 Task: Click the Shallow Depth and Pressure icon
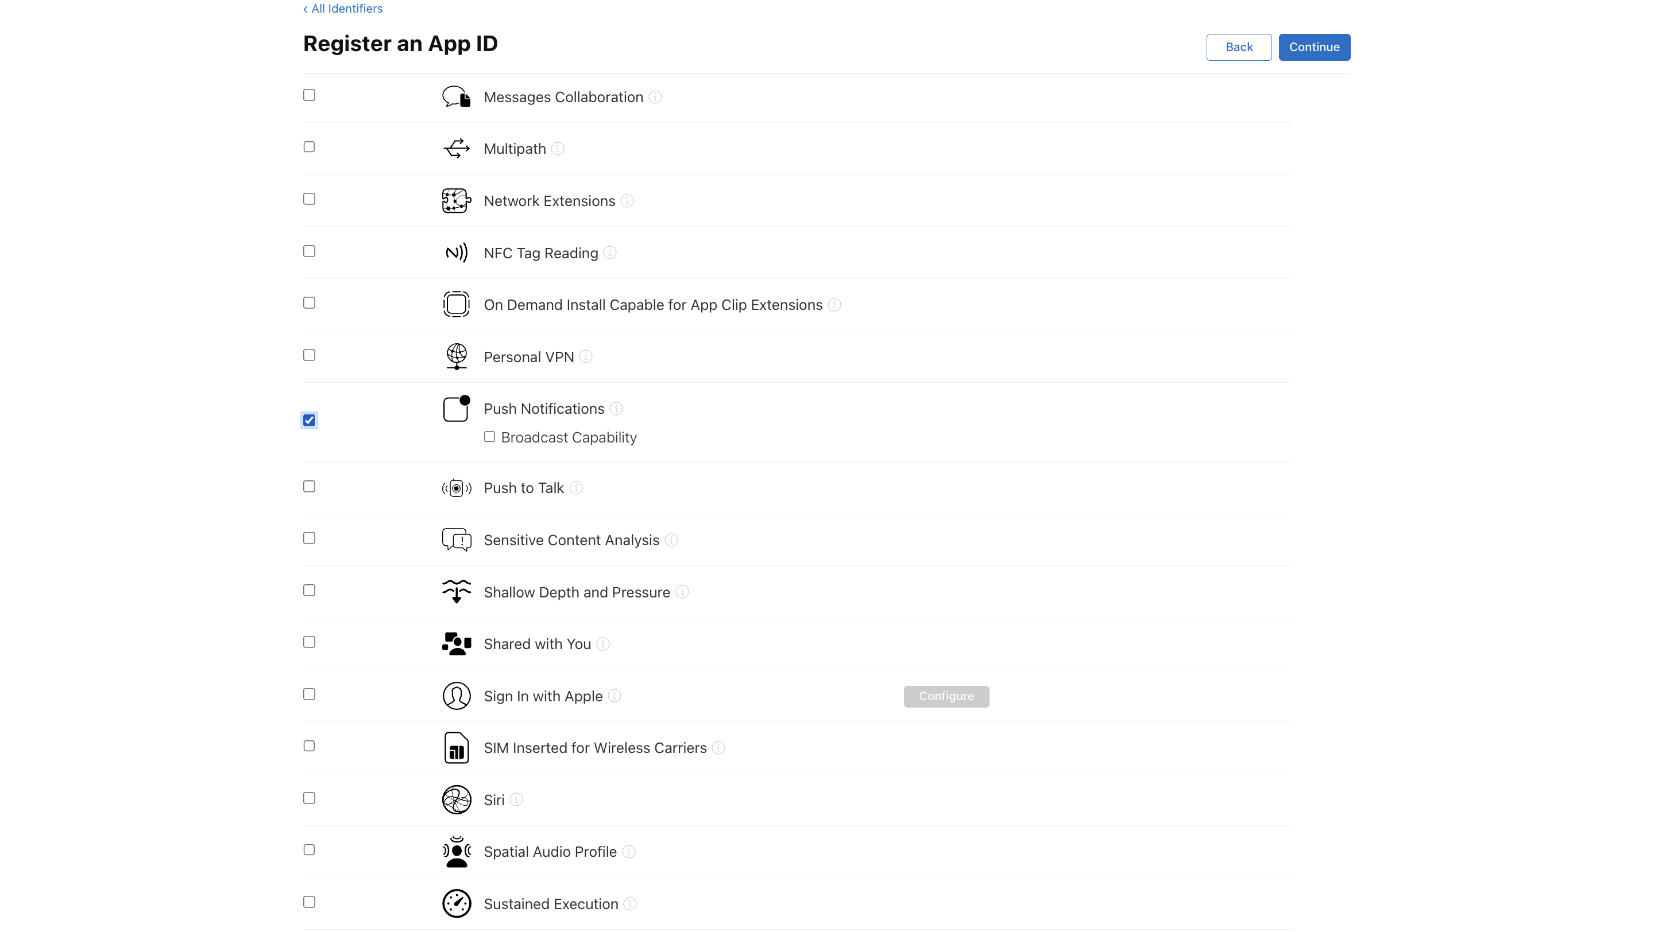click(x=457, y=592)
